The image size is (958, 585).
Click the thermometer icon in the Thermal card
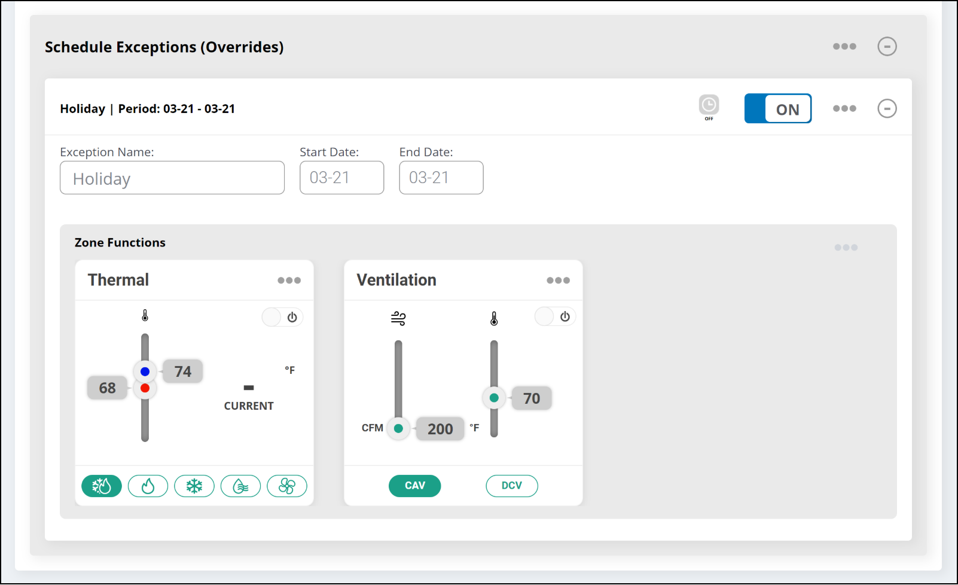tap(145, 315)
